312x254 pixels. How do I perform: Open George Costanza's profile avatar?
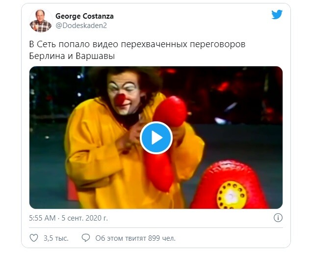[41, 21]
